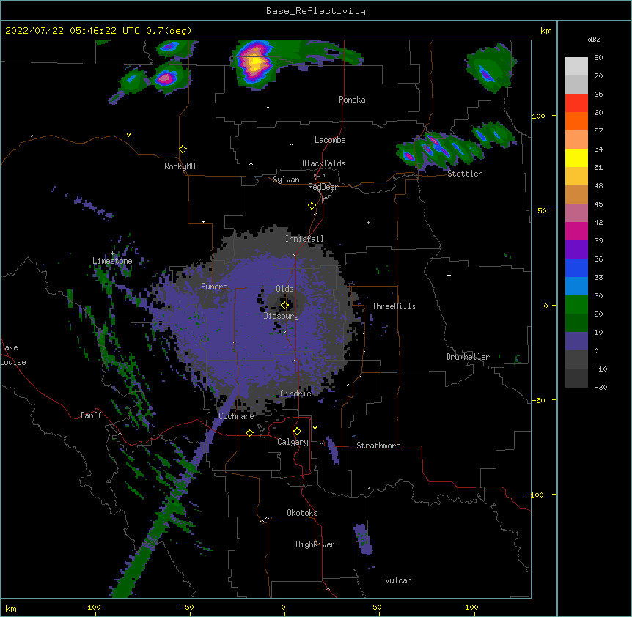Screen dimensions: 632x617
Task: Click the royal blue swatch in the dBZ legend
Action: pyautogui.click(x=576, y=267)
